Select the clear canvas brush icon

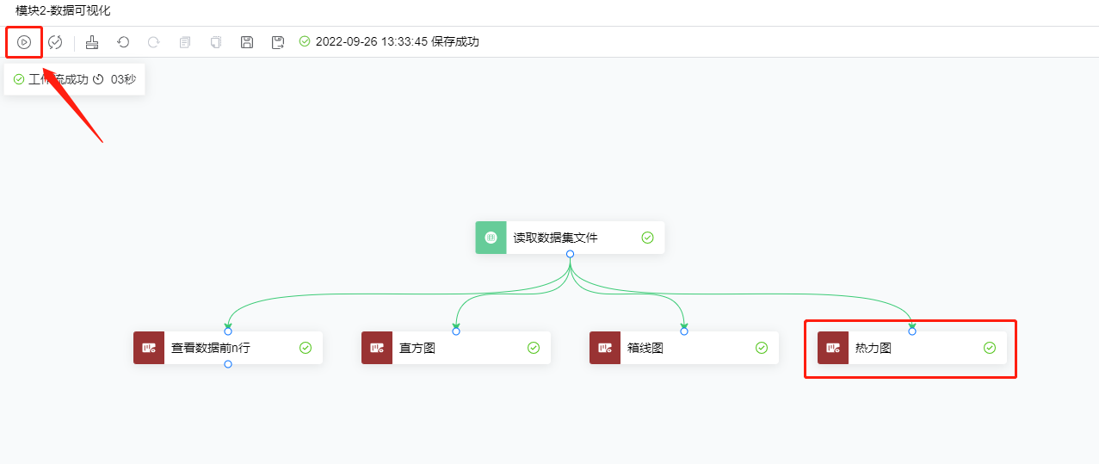click(x=92, y=41)
